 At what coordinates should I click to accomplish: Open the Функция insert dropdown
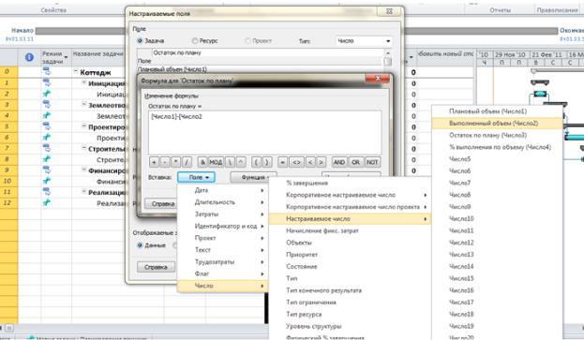point(254,177)
